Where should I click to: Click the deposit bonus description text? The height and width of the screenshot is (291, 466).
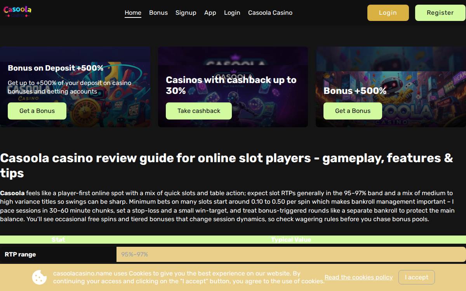(70, 87)
